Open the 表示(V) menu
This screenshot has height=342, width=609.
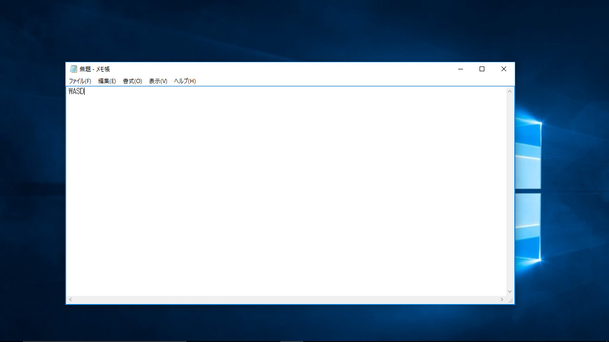pos(158,81)
